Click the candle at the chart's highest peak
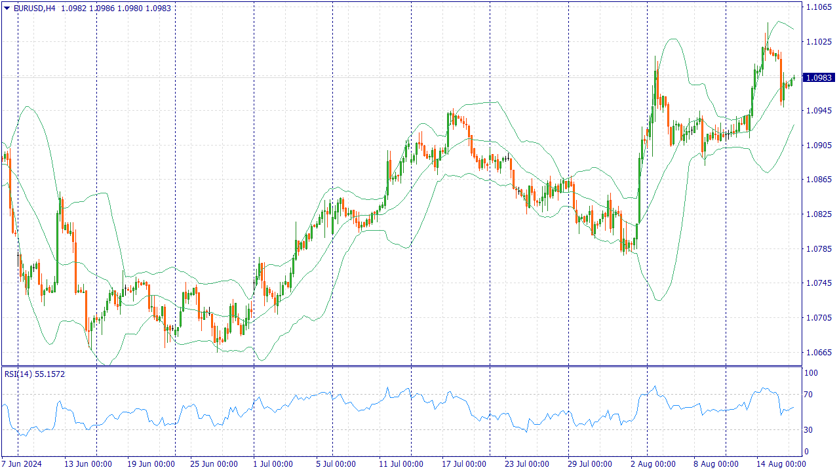This screenshot has width=839, height=472. [x=767, y=39]
